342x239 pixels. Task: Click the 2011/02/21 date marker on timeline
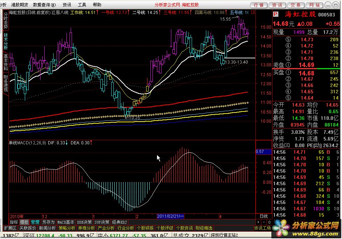170,216
